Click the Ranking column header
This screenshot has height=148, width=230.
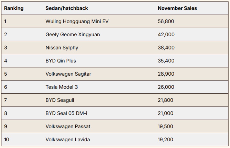coord(14,8)
